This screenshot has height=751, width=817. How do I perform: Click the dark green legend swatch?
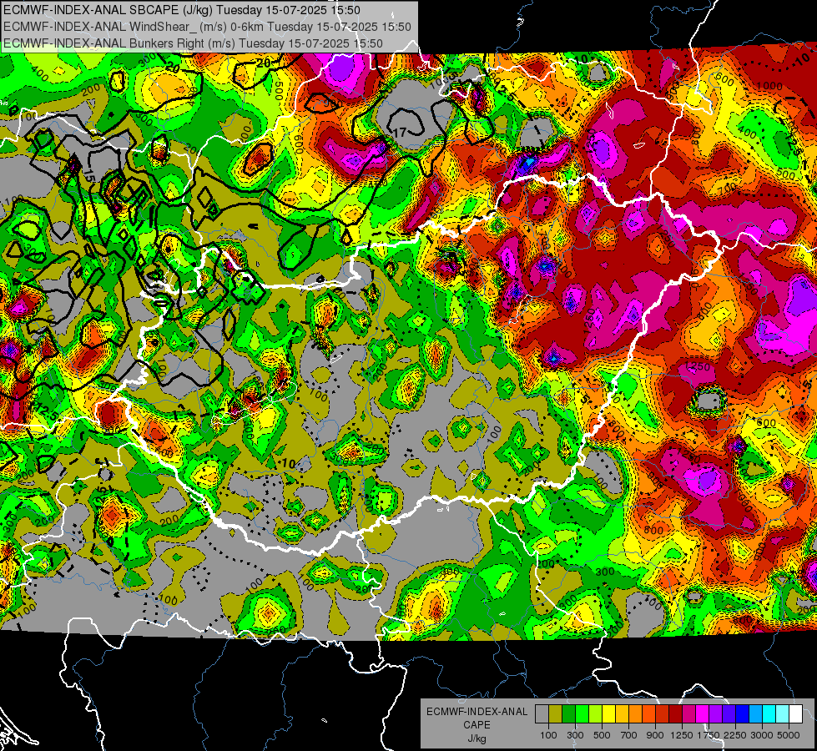pos(568,714)
